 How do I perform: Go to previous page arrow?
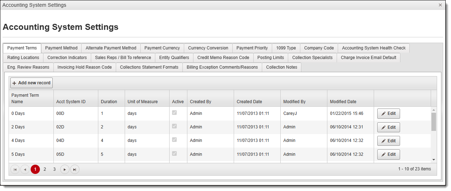(25, 170)
